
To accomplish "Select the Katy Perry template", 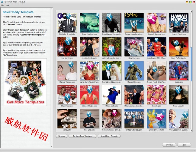I will point(134,47).
